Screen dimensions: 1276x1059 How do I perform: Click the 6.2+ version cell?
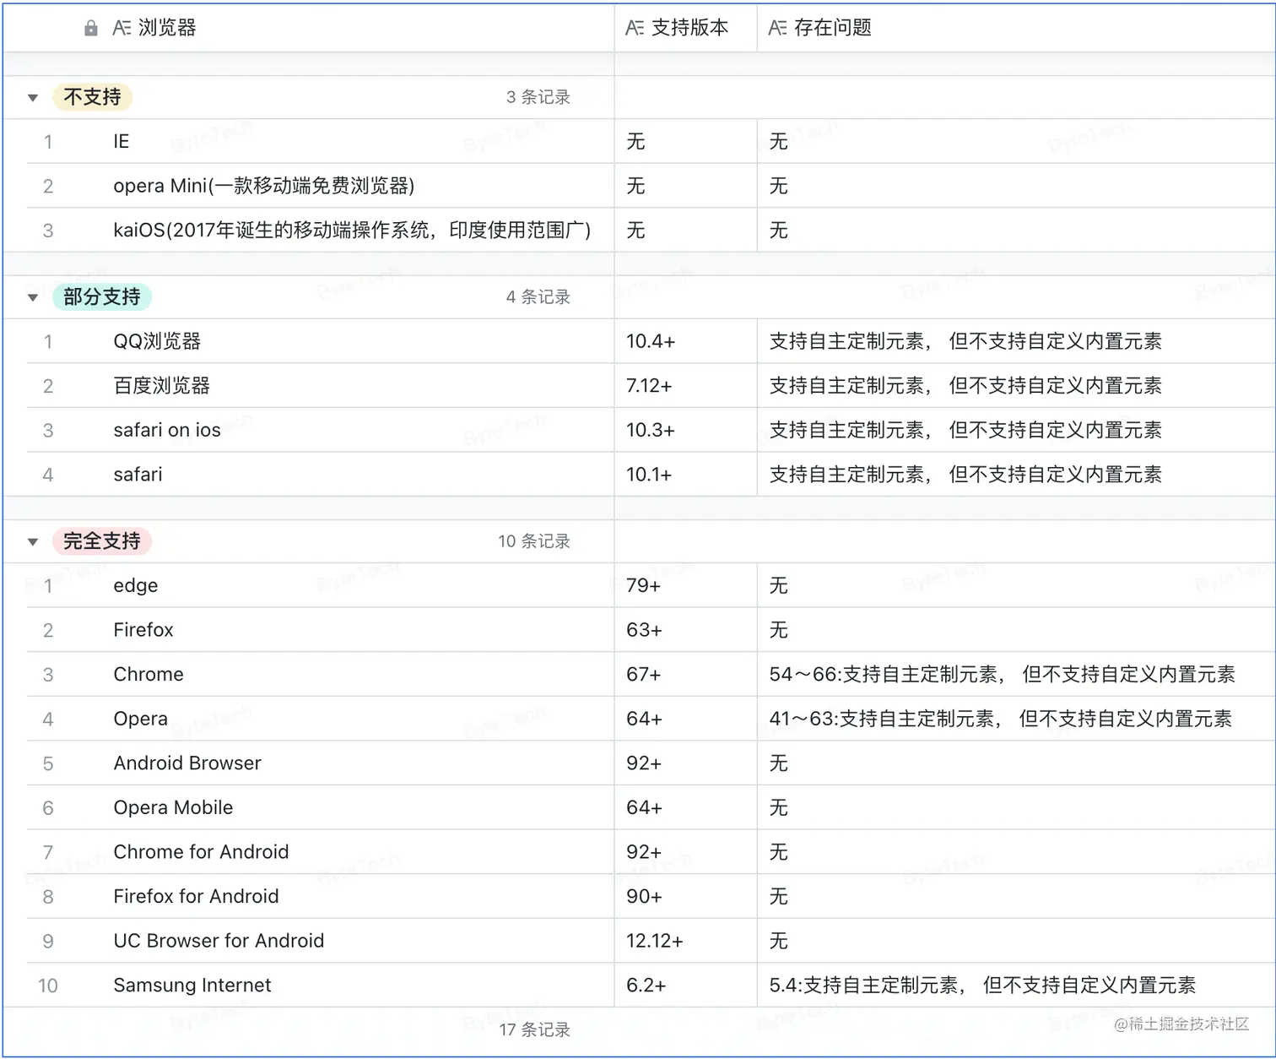point(686,986)
